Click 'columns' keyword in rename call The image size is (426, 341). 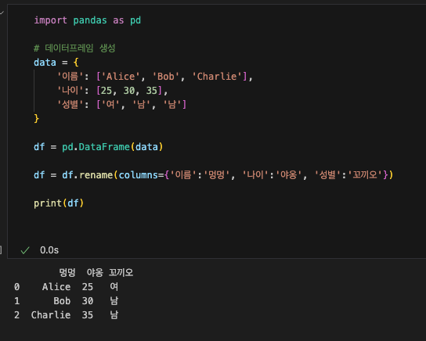(x=139, y=175)
